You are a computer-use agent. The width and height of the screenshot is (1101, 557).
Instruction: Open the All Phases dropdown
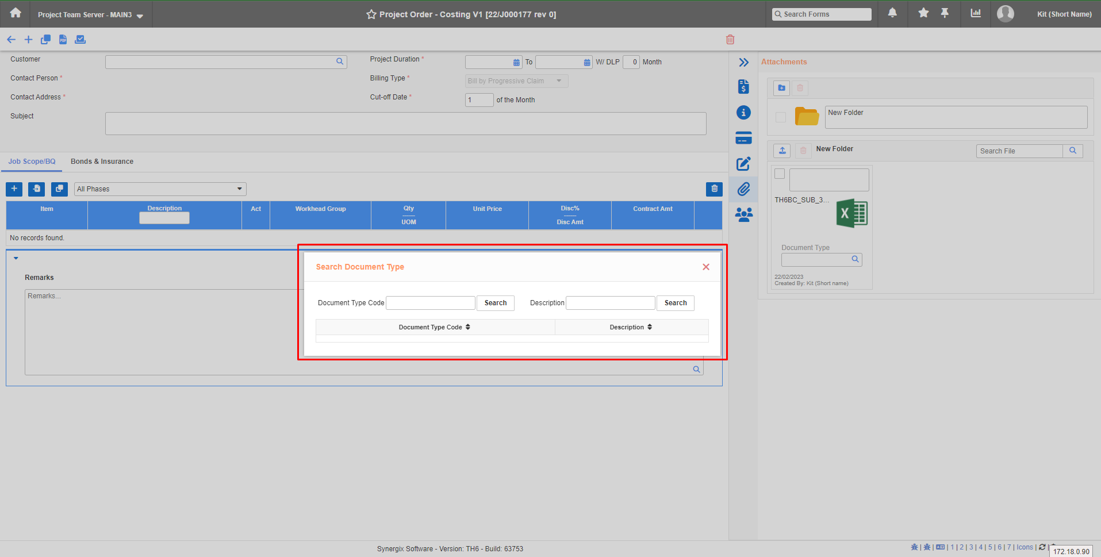pos(160,189)
